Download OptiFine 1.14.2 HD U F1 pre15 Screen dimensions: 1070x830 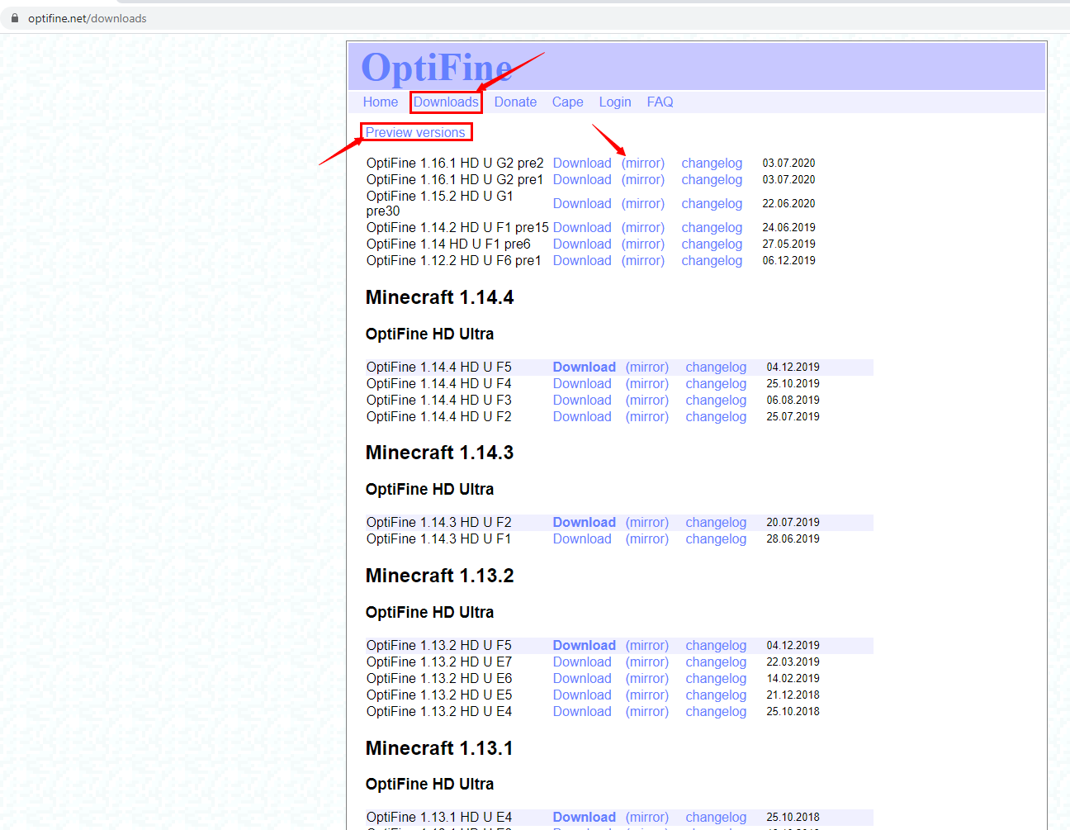tap(582, 227)
